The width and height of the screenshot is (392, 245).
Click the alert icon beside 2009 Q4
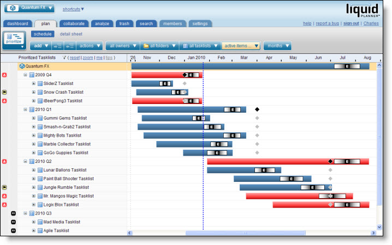pyautogui.click(x=4, y=75)
